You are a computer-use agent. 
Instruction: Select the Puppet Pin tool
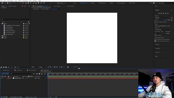point(44,3)
